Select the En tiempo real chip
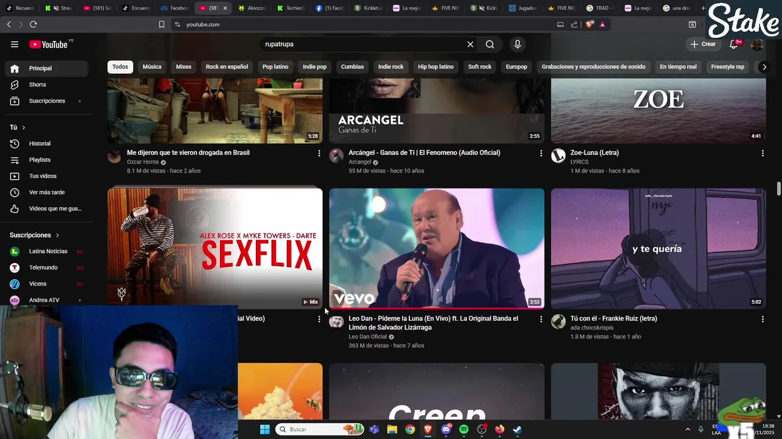782x439 pixels. coord(678,66)
